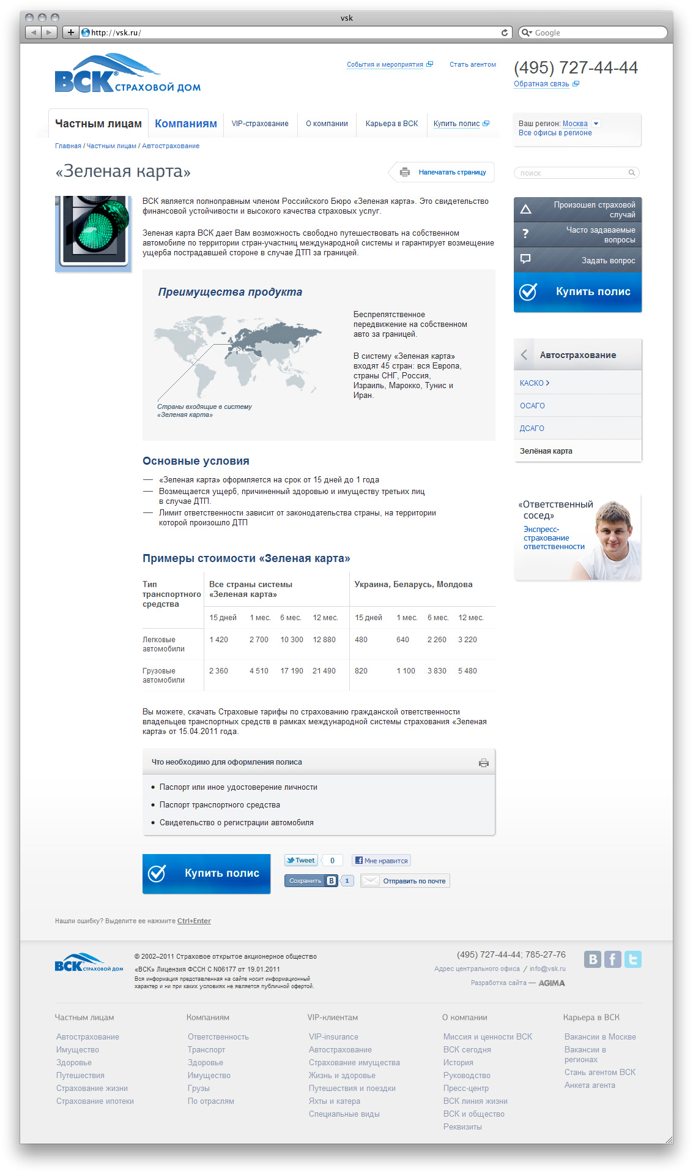
Task: Open О компании menu item
Action: [327, 124]
